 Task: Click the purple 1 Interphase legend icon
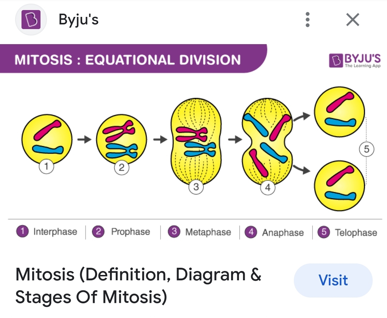tap(22, 232)
